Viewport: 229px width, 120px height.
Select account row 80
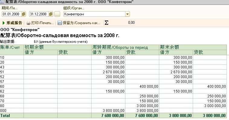pos(113,106)
